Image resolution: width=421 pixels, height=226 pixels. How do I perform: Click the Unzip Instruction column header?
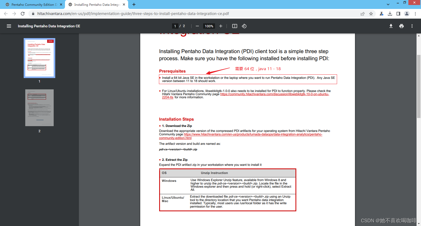214,173
